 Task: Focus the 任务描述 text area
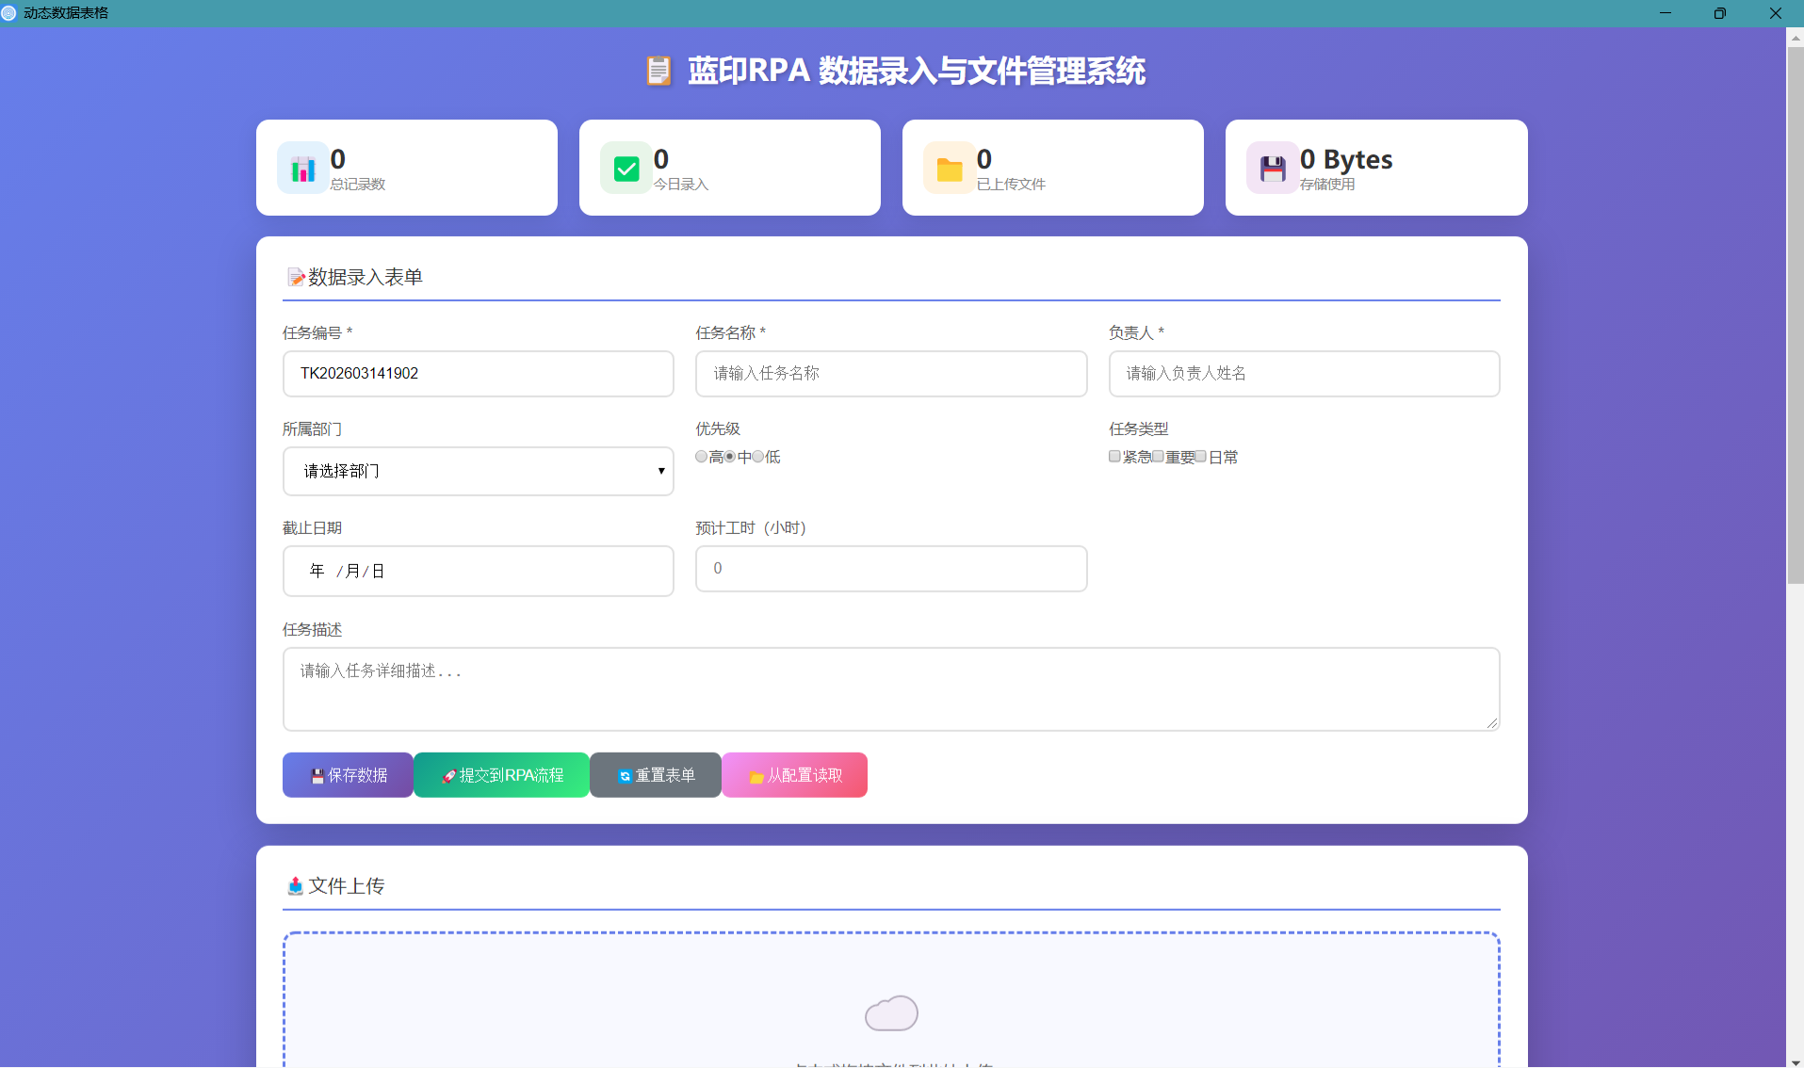click(x=891, y=689)
